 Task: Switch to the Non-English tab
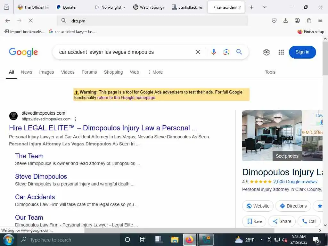111,7
